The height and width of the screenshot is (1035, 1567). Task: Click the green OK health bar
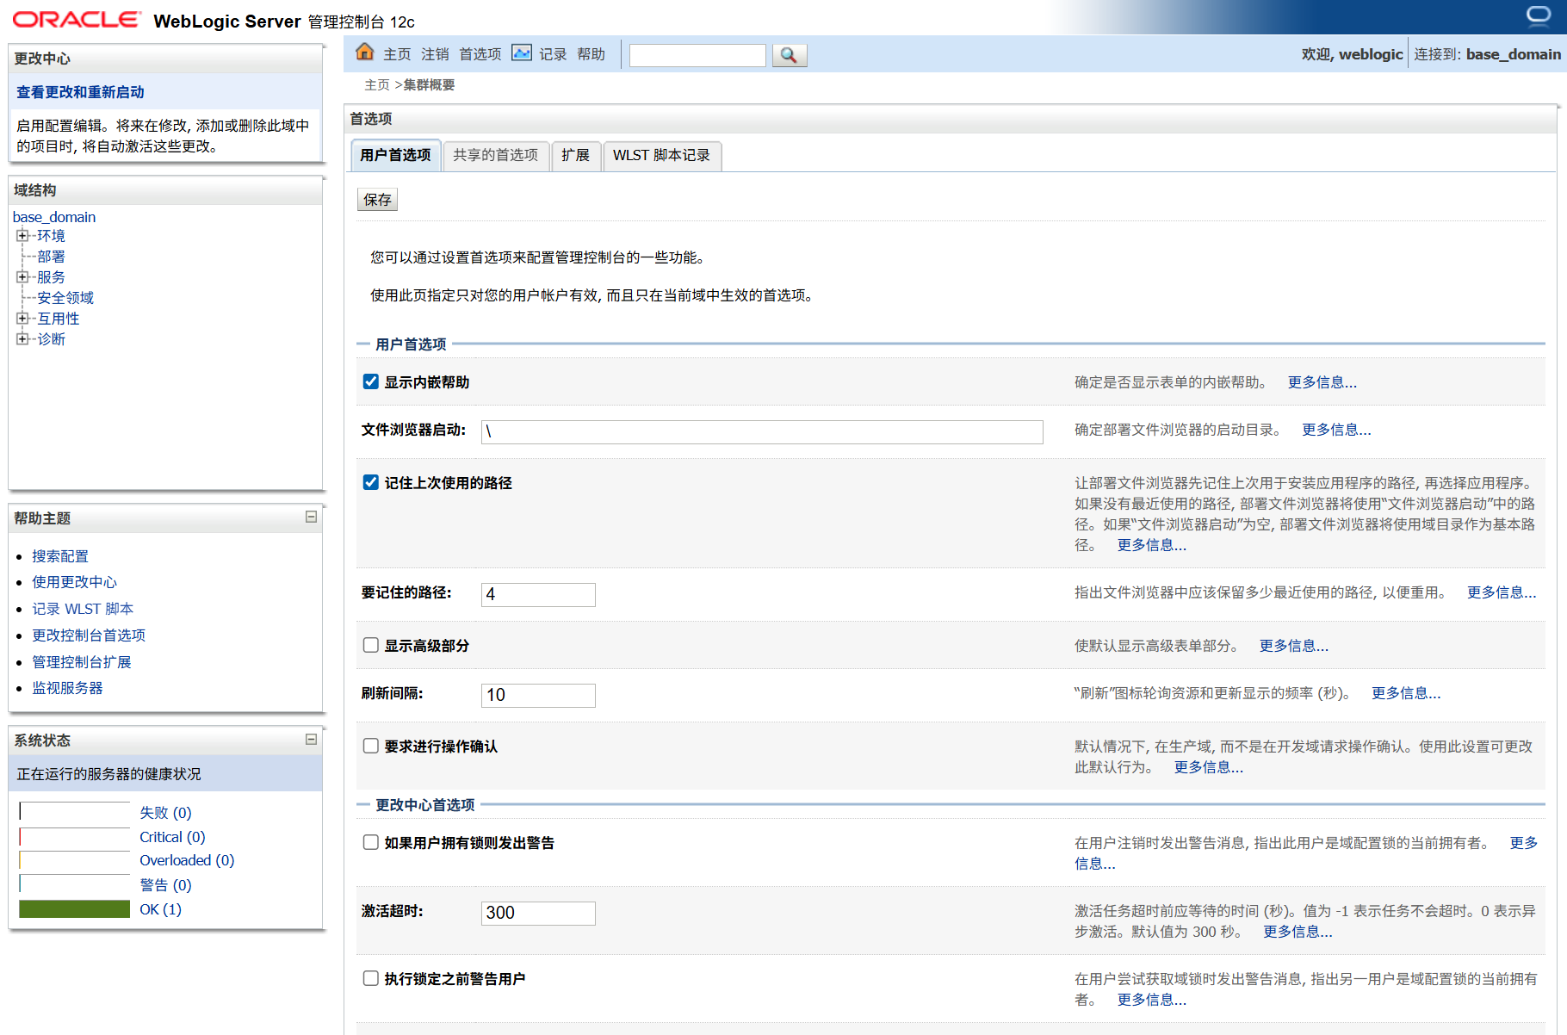pos(74,909)
